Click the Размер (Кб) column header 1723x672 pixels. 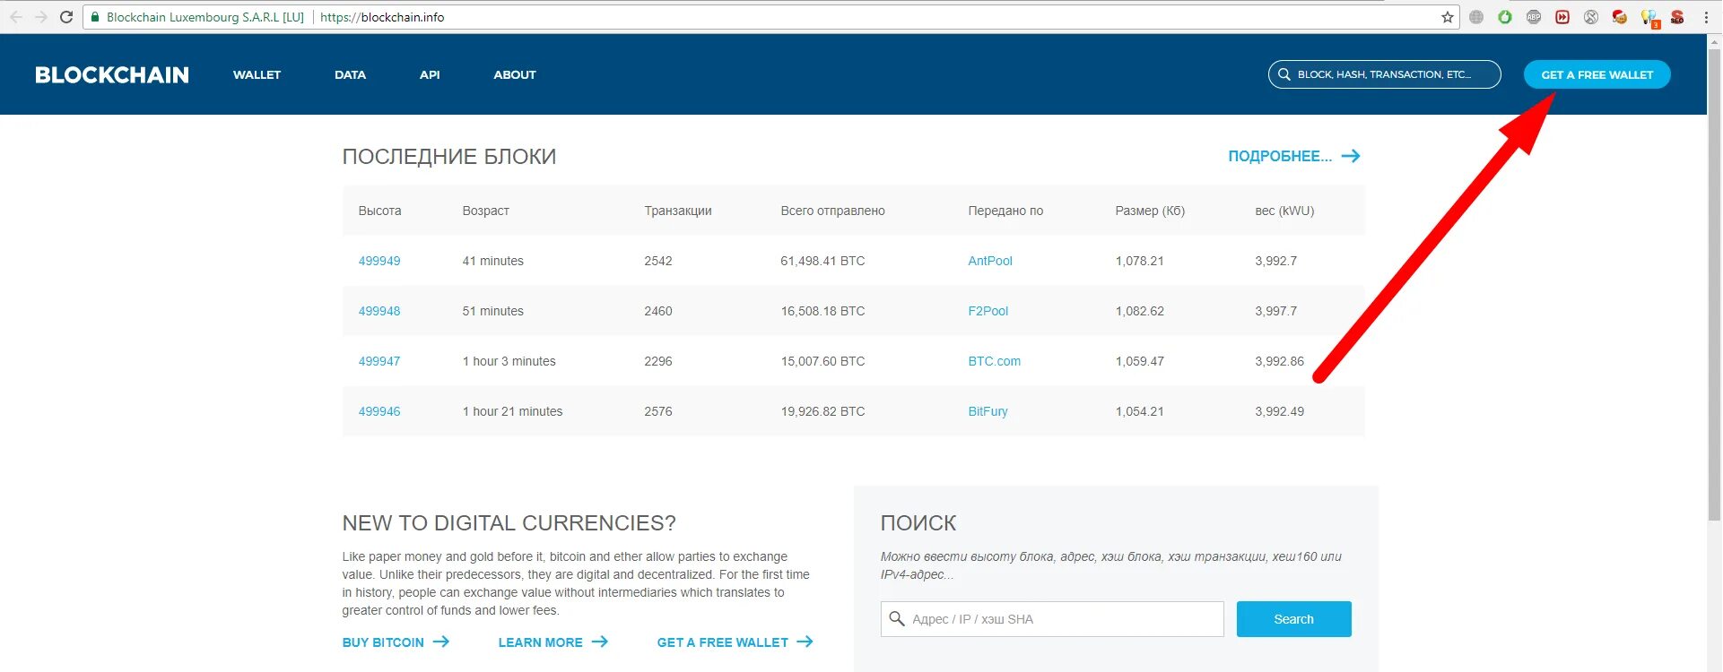[x=1150, y=211]
